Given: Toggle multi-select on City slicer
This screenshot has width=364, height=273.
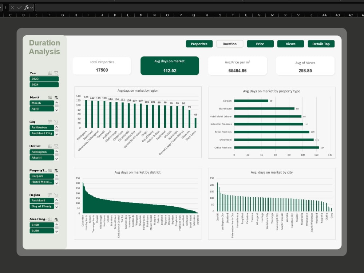Looking at the screenshot, I should pyautogui.click(x=50, y=122).
